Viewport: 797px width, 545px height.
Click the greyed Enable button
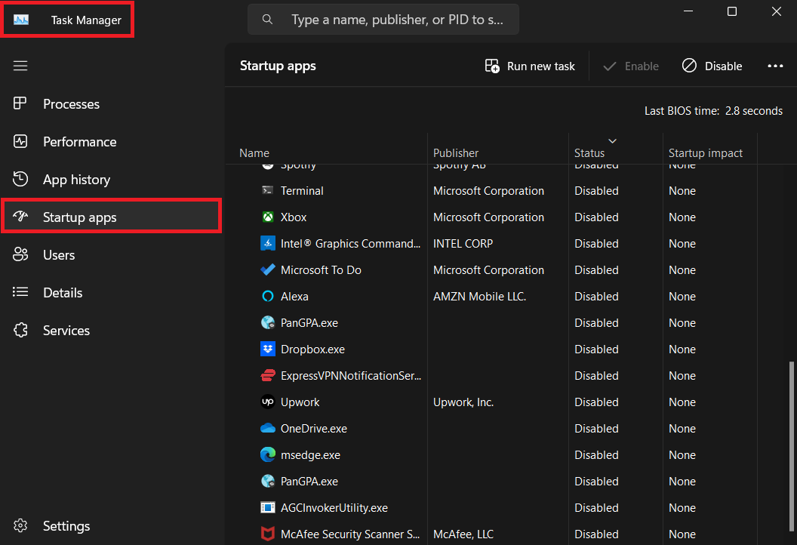coord(631,66)
